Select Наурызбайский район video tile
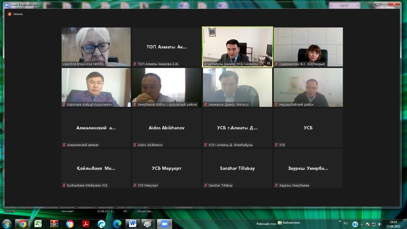Image resolution: width=407 pixels, height=229 pixels. [x=308, y=87]
